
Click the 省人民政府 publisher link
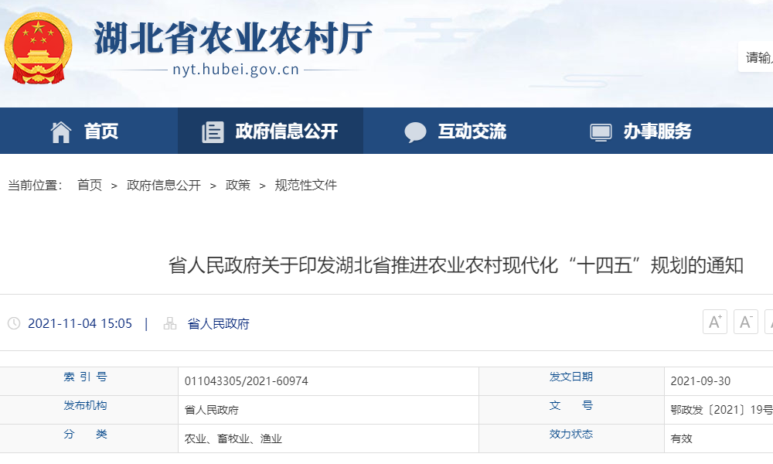click(x=220, y=323)
